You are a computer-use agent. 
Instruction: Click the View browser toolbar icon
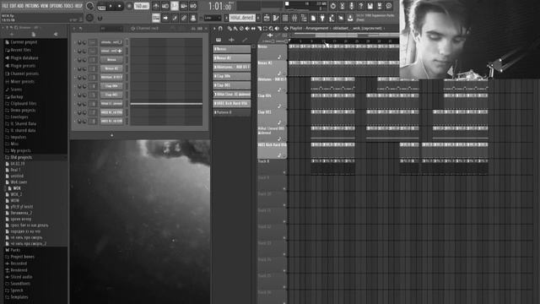tap(304, 18)
